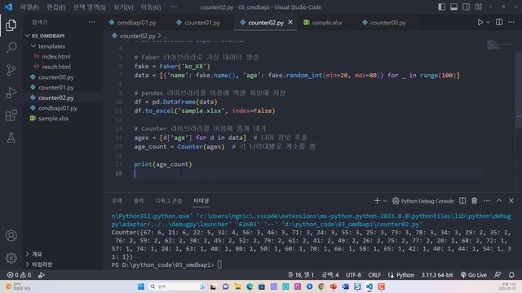Toggle secondary sidebar layout icon
Viewport: 522px width, 293px height.
click(466, 7)
